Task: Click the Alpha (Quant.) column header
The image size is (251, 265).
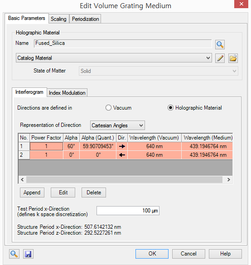Action: tap(98, 138)
